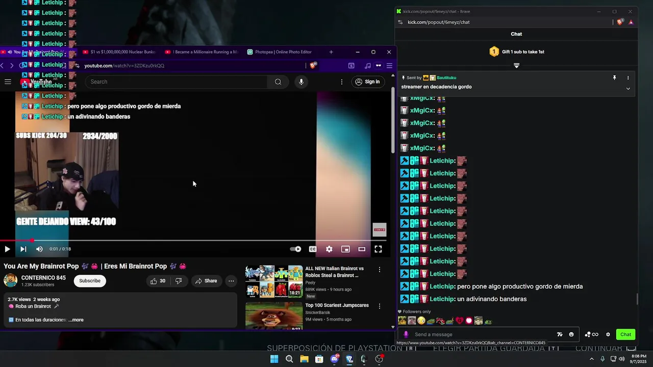653x367 pixels.
Task: Open Kick chat settings gear
Action: tap(608, 334)
